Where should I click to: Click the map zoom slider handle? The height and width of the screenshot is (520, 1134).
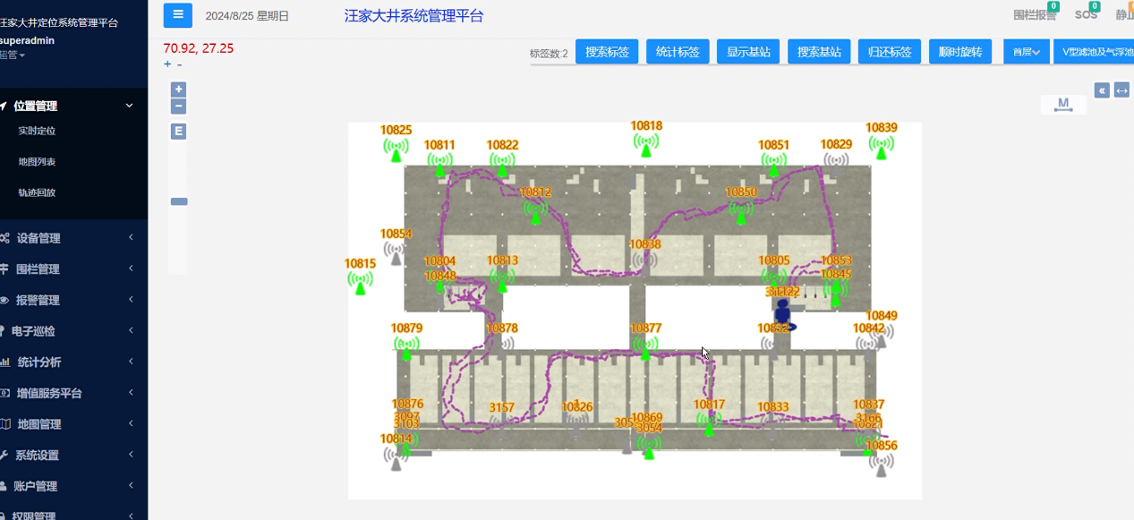179,201
